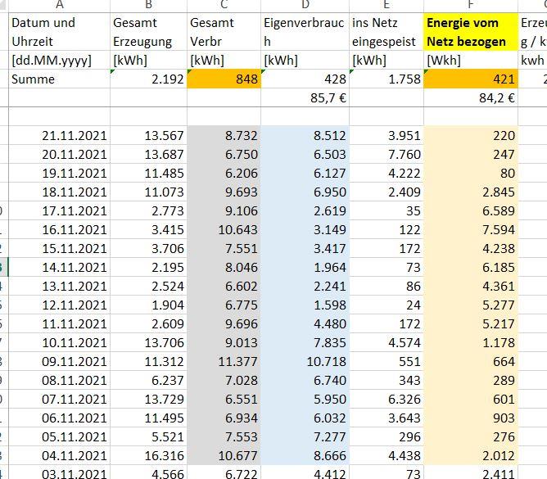Click grid value 2.845 for 18.11.2021
547x479 pixels.
pos(471,192)
